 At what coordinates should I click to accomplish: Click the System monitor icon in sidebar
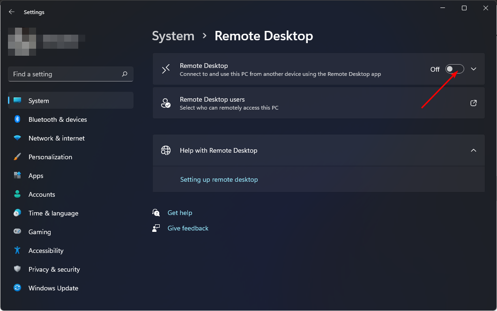[17, 101]
